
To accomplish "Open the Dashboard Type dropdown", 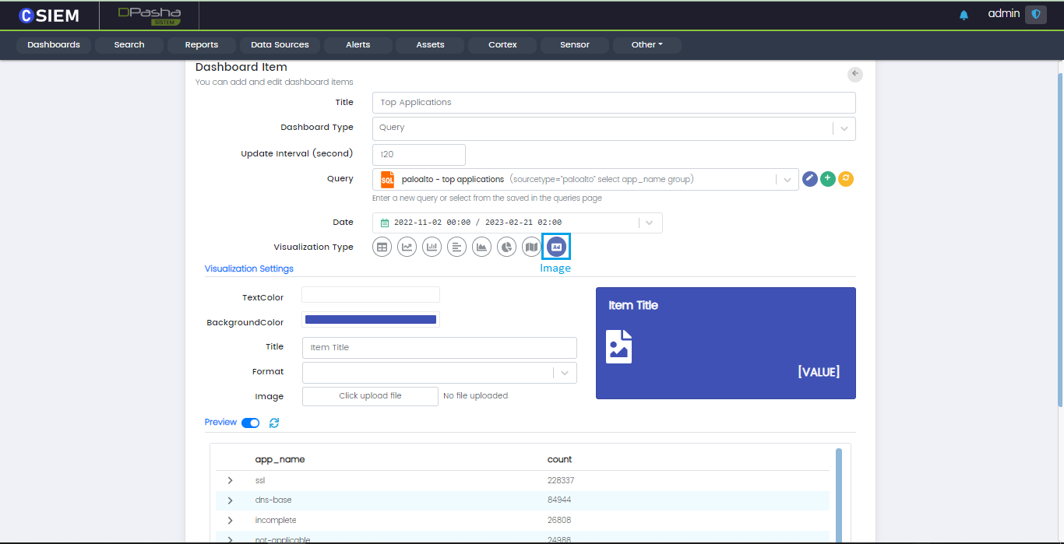I will tap(844, 128).
